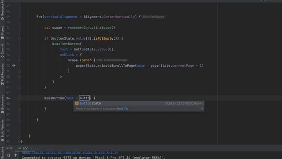The height and width of the screenshot is (159, 282).
Task: Click the 'this: RowScope' inlay hint
Action: point(153,17)
